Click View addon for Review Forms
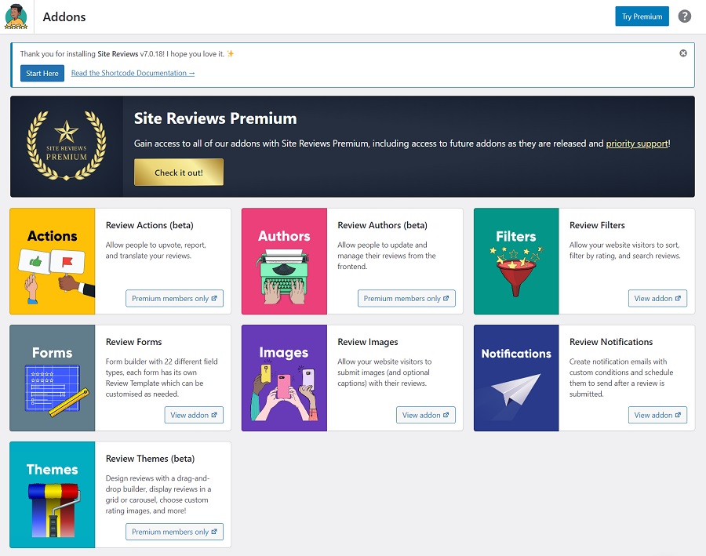Image resolution: width=706 pixels, height=556 pixels. click(x=194, y=415)
